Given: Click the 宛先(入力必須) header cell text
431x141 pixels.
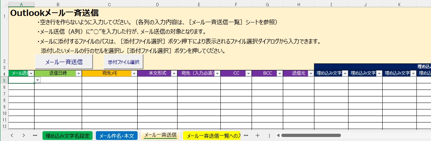Looking at the screenshot, I should click(x=198, y=74).
